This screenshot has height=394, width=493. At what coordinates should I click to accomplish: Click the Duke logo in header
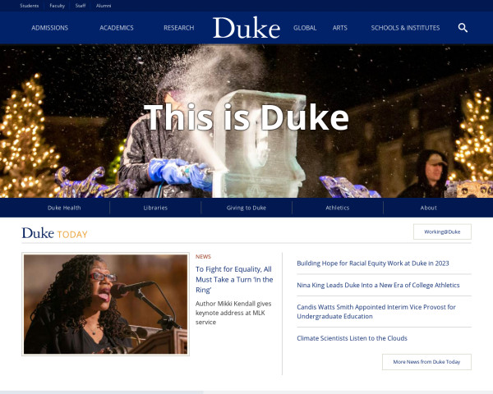pos(246,28)
